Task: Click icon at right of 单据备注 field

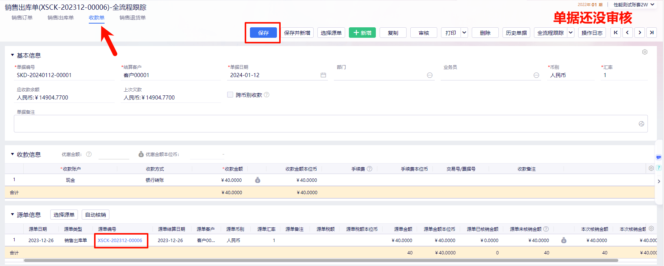Action: (x=641, y=124)
